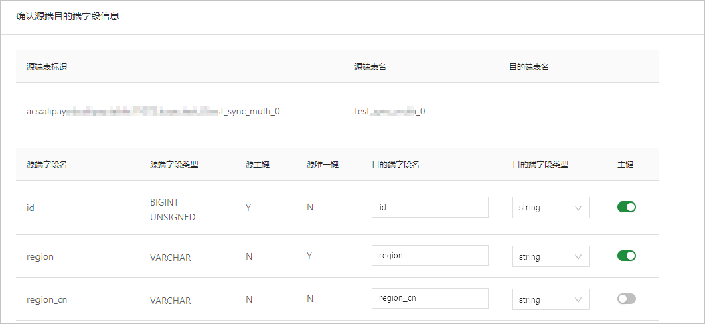The height and width of the screenshot is (324, 705).
Task: Click the 源主键 column header
Action: [258, 165]
